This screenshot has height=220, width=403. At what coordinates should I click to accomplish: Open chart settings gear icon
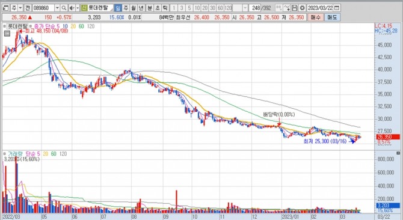pyautogui.click(x=302, y=8)
